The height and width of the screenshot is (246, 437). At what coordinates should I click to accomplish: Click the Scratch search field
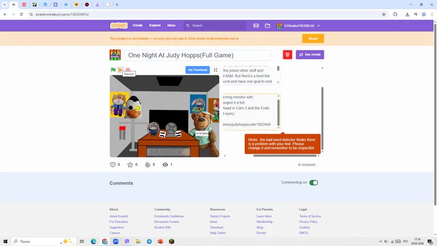pos(215,25)
